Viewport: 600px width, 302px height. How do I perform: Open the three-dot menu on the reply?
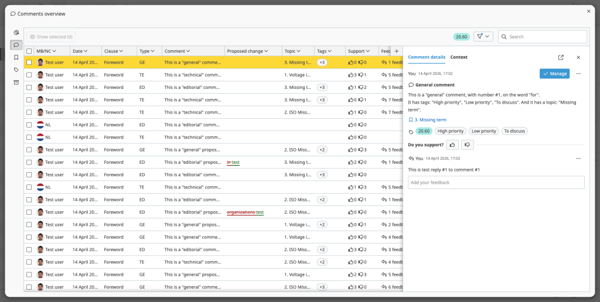pyautogui.click(x=578, y=158)
